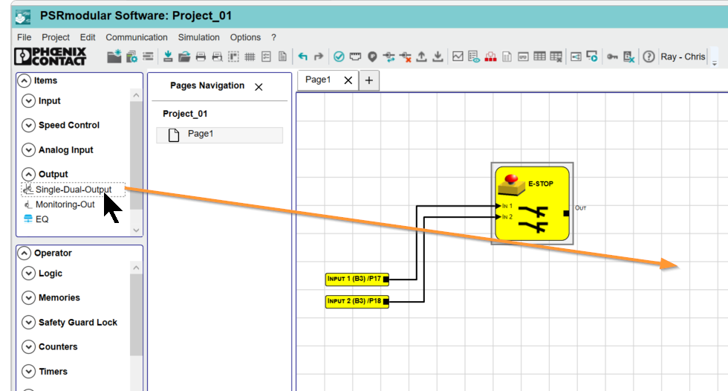Image resolution: width=728 pixels, height=391 pixels.
Task: Click the Project_01 heading in Pages Navigation
Action: (185, 113)
